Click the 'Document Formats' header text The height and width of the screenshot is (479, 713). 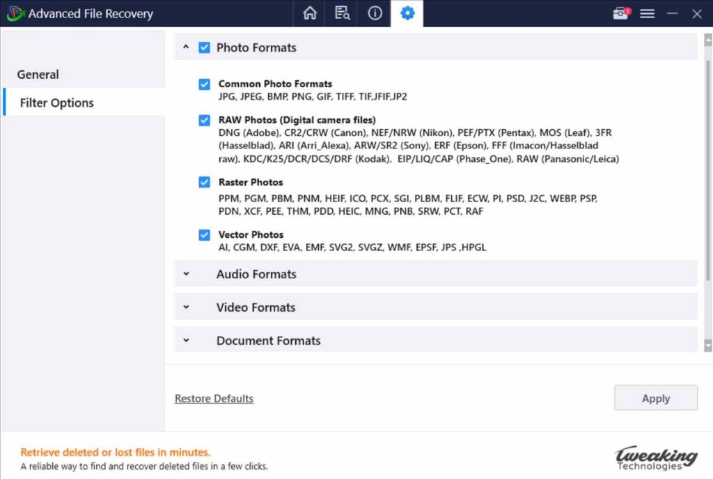pos(268,340)
